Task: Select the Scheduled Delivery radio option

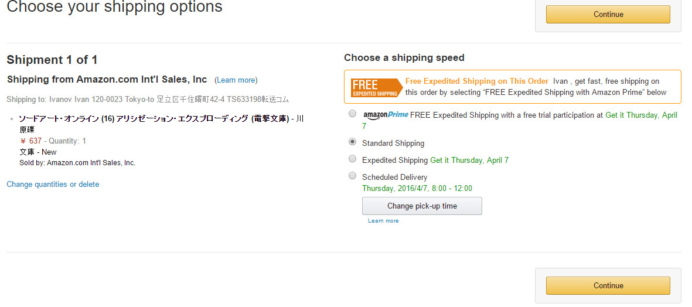Action: pos(352,176)
